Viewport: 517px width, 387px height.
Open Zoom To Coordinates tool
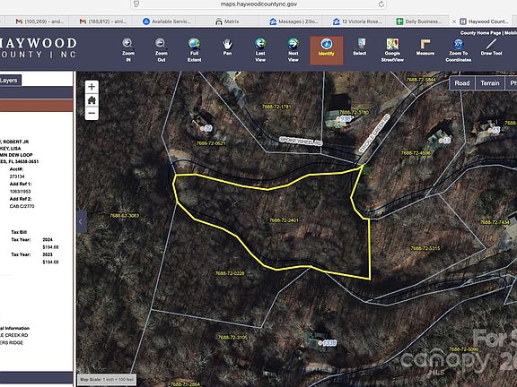tap(459, 50)
